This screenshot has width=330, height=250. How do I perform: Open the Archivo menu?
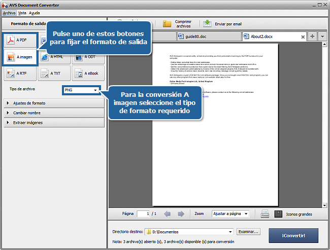pos(9,13)
